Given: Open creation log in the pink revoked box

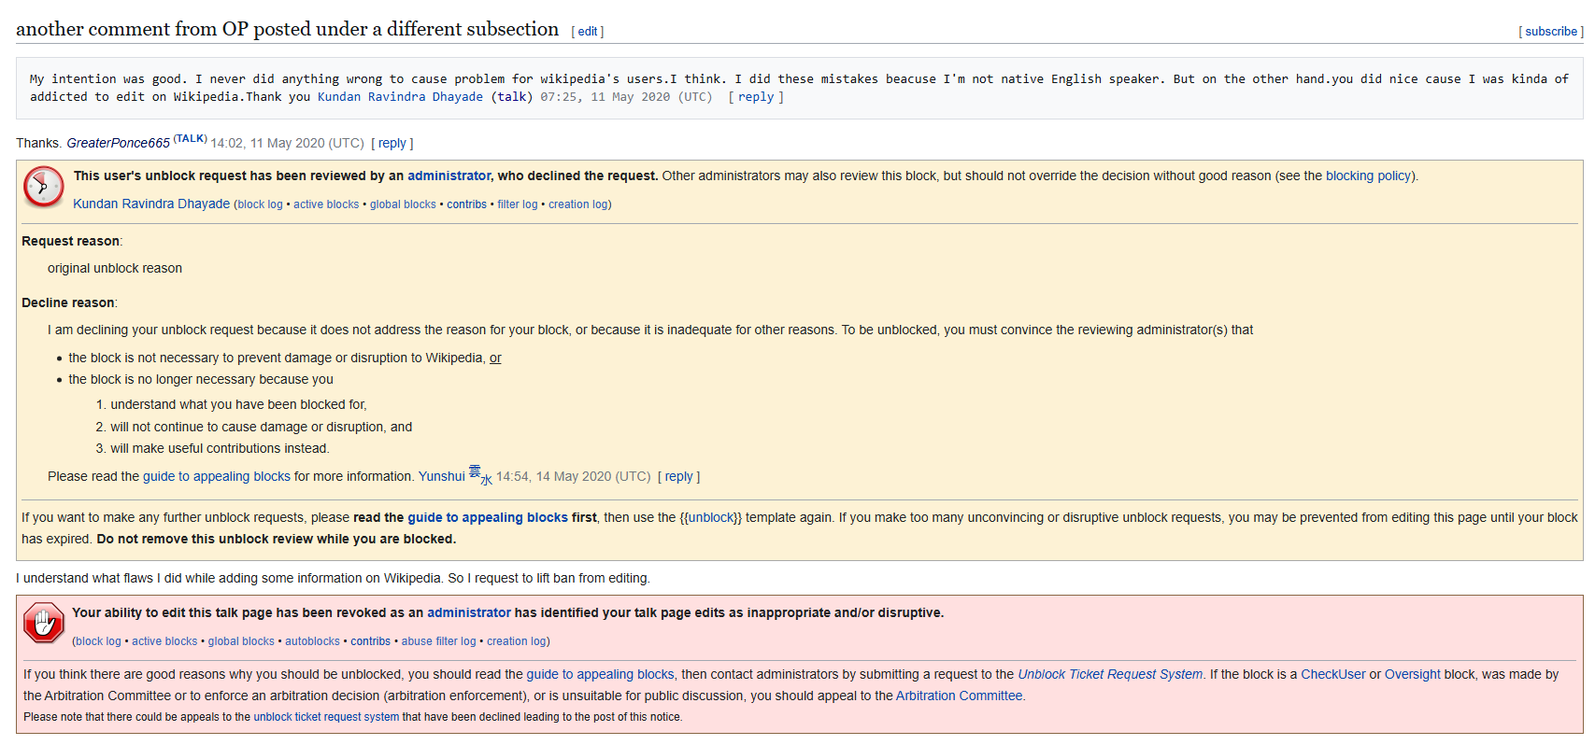Looking at the screenshot, I should pyautogui.click(x=517, y=641).
